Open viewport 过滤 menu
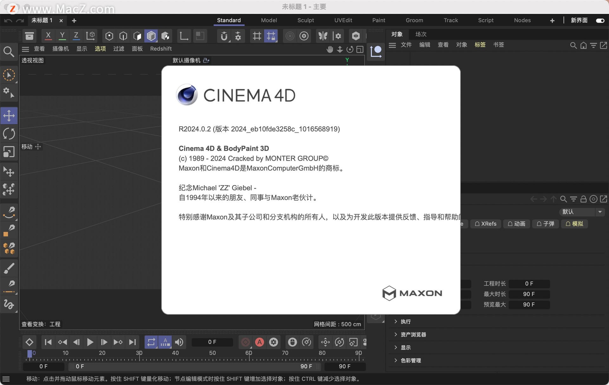 (119, 48)
